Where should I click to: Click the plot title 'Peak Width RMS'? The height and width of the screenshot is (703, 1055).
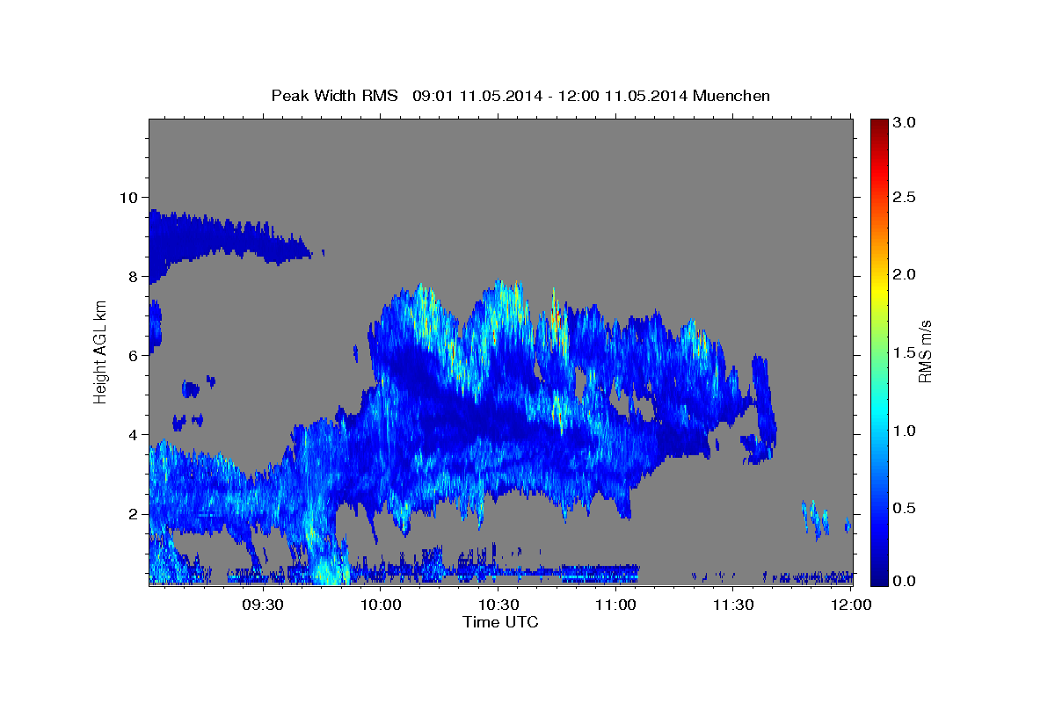pyautogui.click(x=334, y=96)
